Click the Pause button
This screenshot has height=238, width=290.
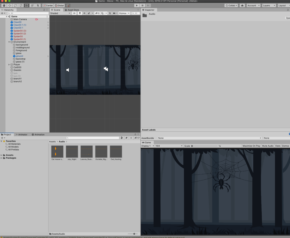point(143,5)
